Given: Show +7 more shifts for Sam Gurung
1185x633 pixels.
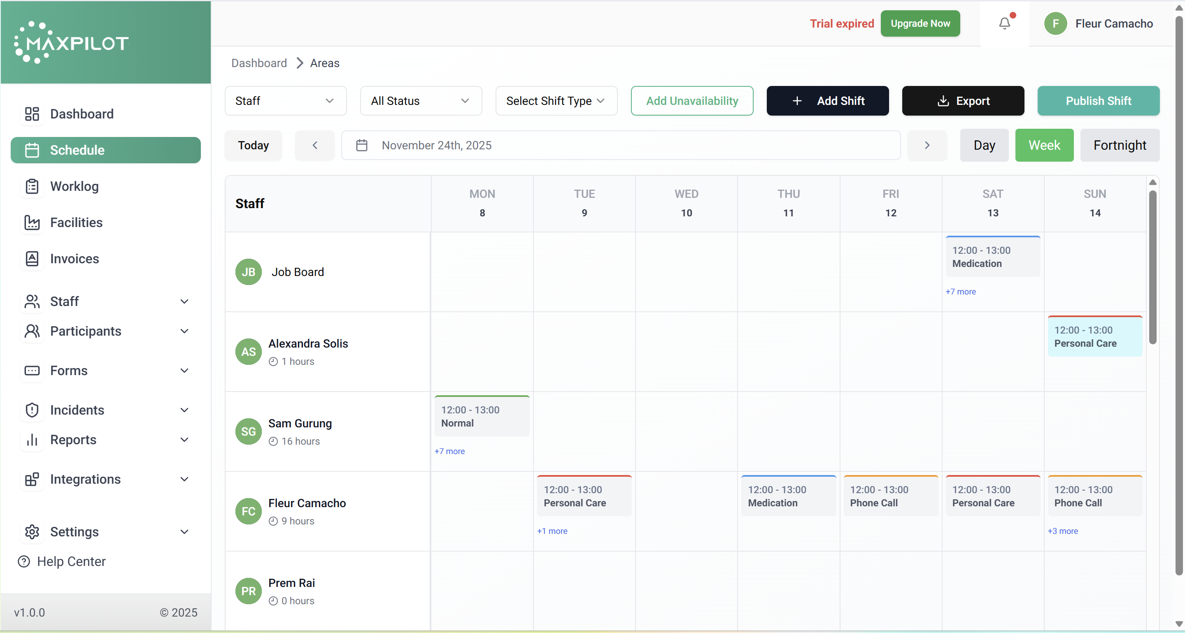Looking at the screenshot, I should [x=449, y=451].
